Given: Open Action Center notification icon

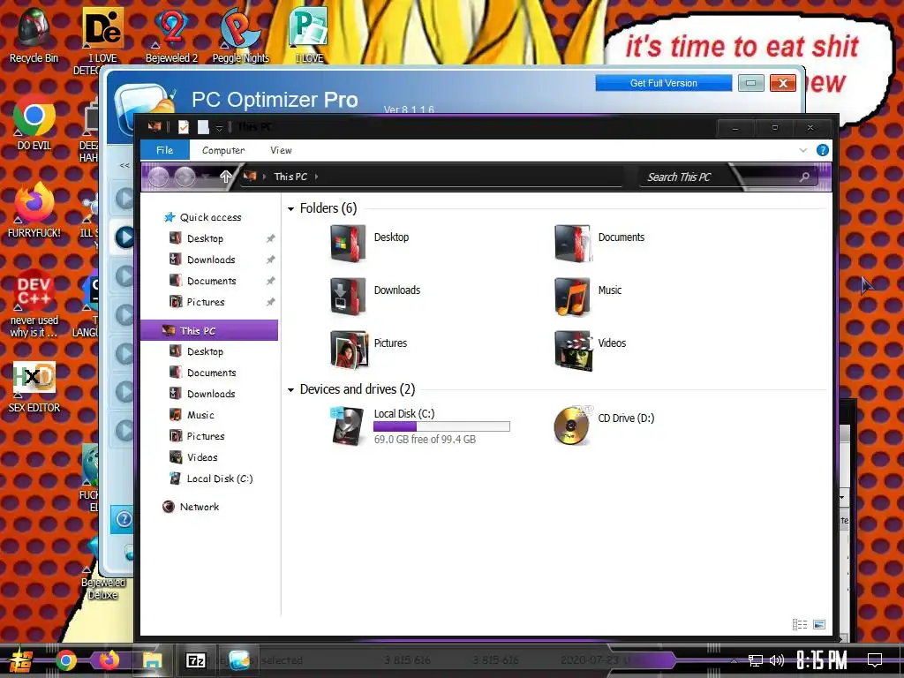Looking at the screenshot, I should click(x=875, y=660).
